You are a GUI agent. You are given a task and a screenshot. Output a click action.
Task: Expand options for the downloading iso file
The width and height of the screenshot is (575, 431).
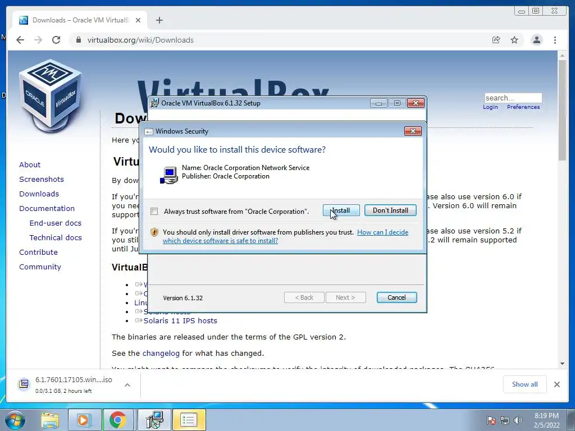[x=127, y=385]
